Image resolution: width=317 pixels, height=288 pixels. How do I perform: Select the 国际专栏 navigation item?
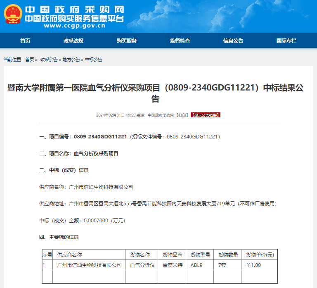[x=286, y=40]
